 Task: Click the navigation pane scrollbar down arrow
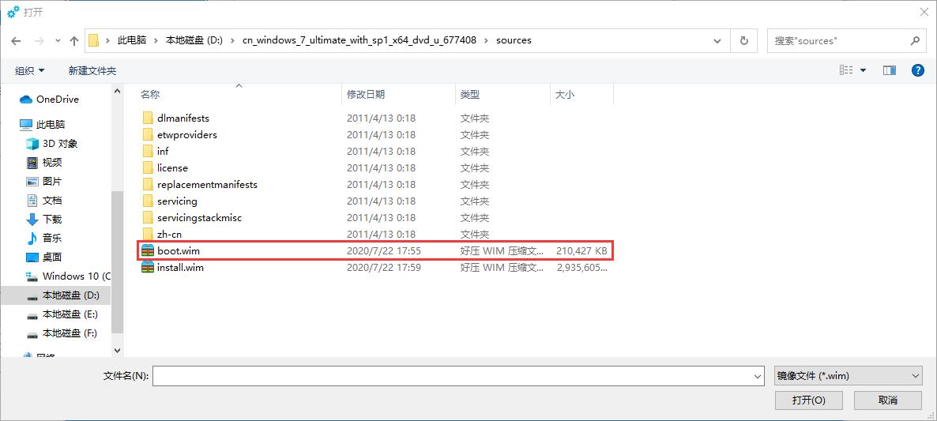[x=117, y=351]
